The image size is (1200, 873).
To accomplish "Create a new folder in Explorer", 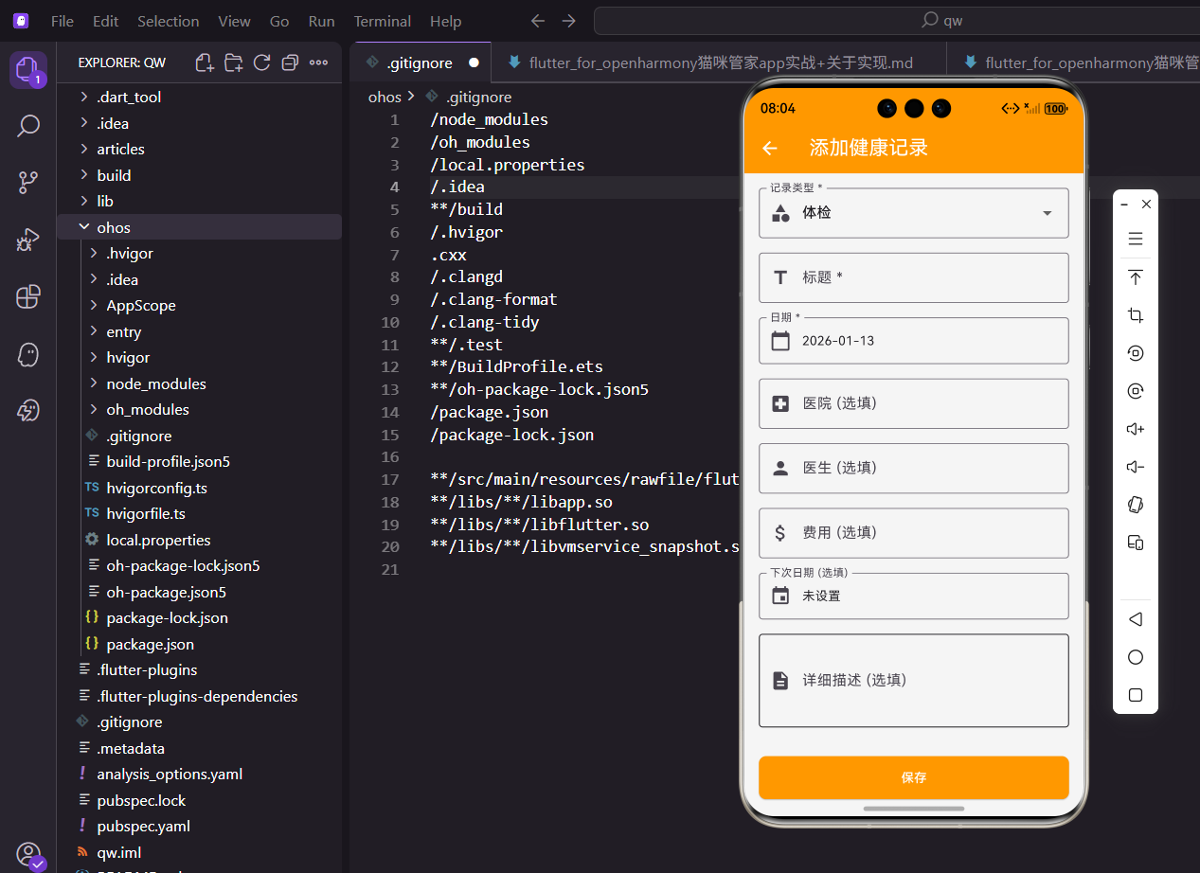I will [x=233, y=62].
